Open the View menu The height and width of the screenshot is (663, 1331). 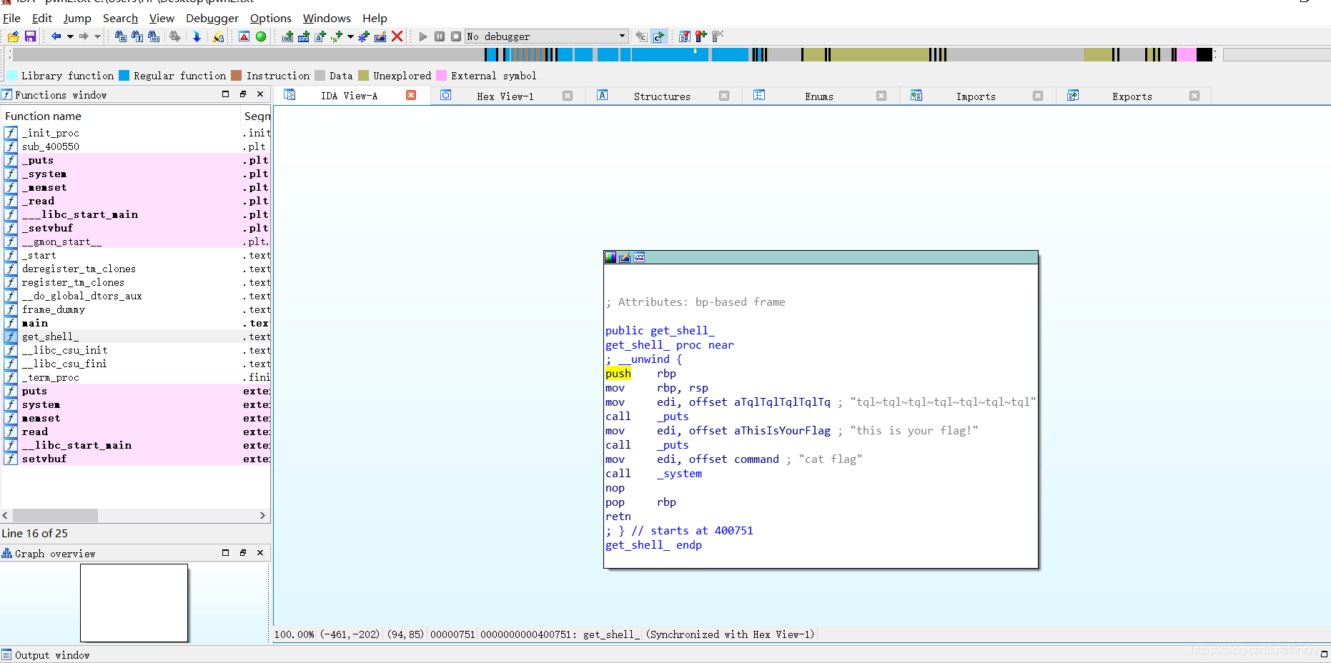pyautogui.click(x=162, y=18)
